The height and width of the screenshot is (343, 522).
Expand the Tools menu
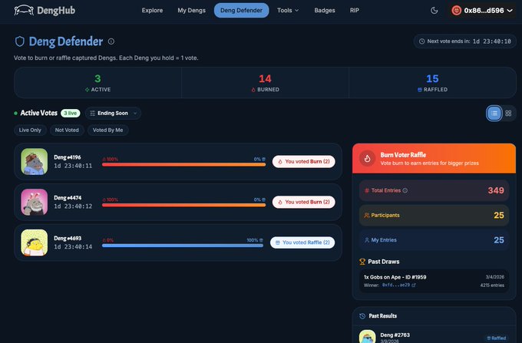click(x=288, y=10)
